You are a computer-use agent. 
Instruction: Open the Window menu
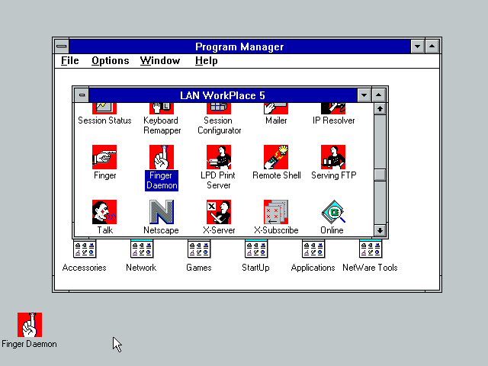click(160, 61)
